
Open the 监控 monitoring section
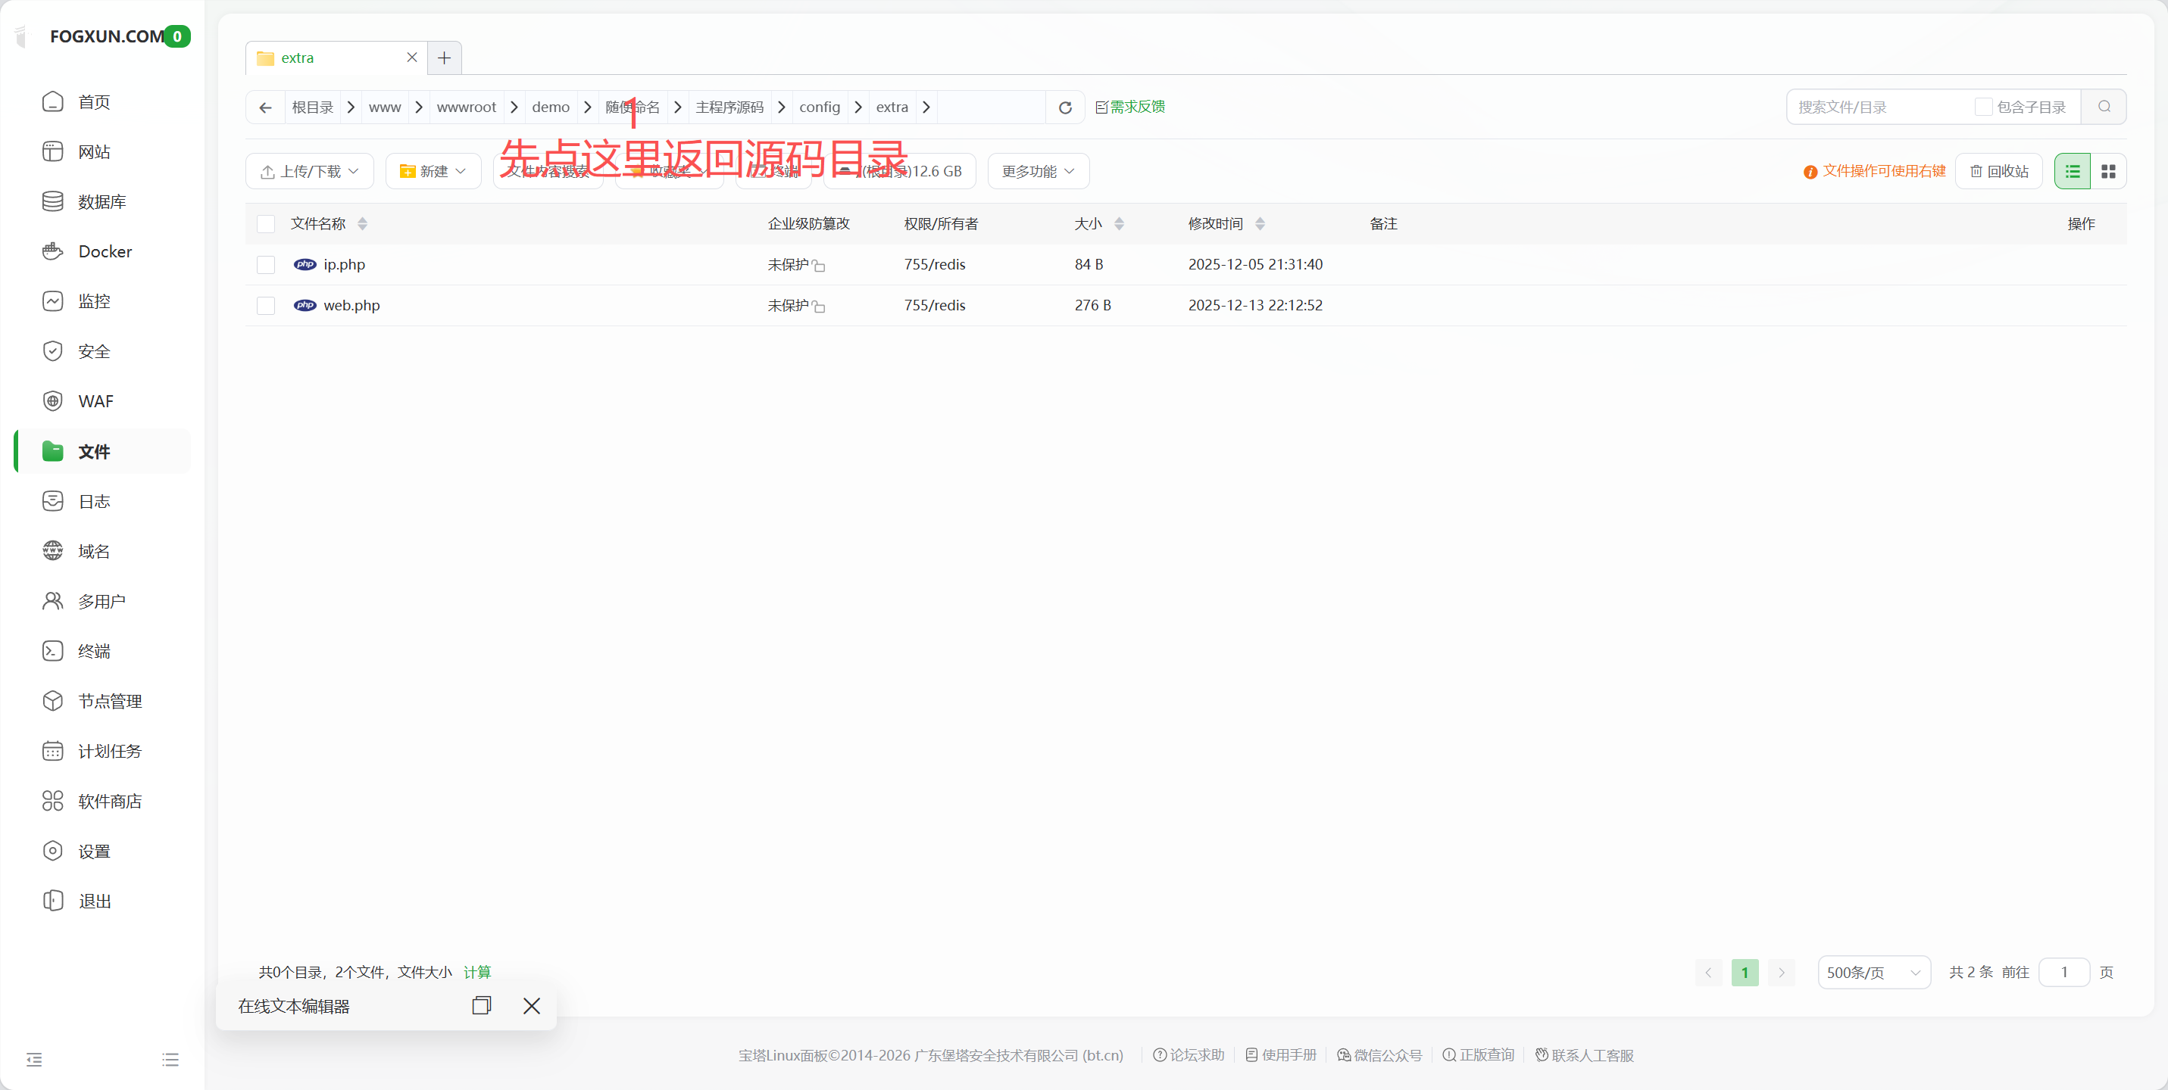pos(95,301)
